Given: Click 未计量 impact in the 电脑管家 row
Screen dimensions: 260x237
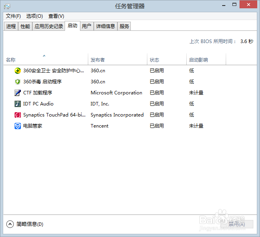Looking at the screenshot, I should pos(196,126).
